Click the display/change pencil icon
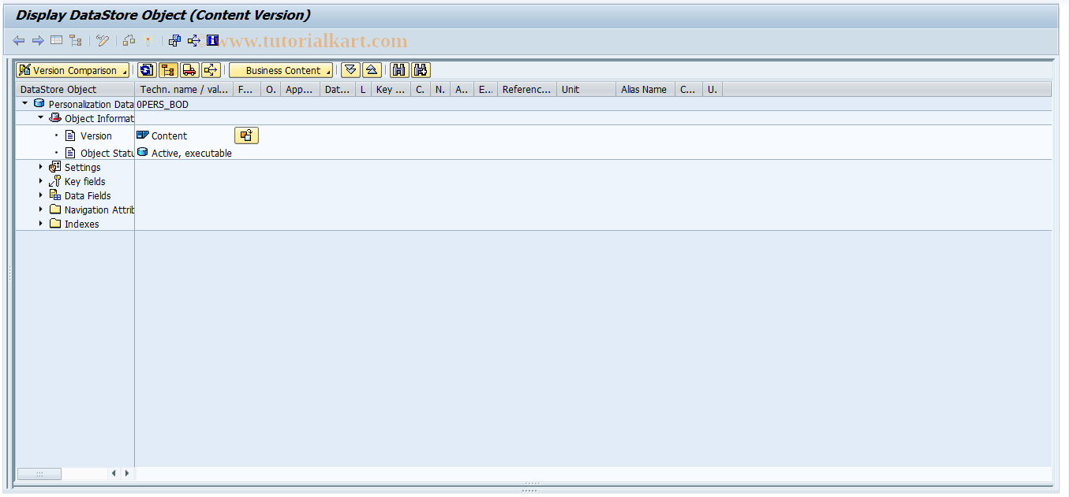1070x497 pixels. click(103, 41)
